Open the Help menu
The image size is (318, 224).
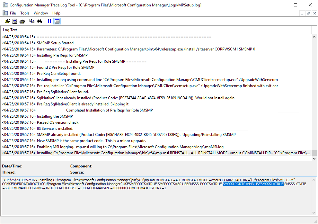(56, 13)
